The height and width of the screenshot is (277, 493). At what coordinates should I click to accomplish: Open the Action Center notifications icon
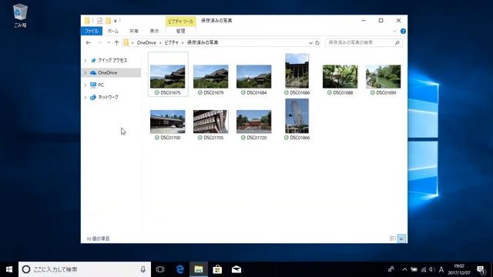coord(481,269)
